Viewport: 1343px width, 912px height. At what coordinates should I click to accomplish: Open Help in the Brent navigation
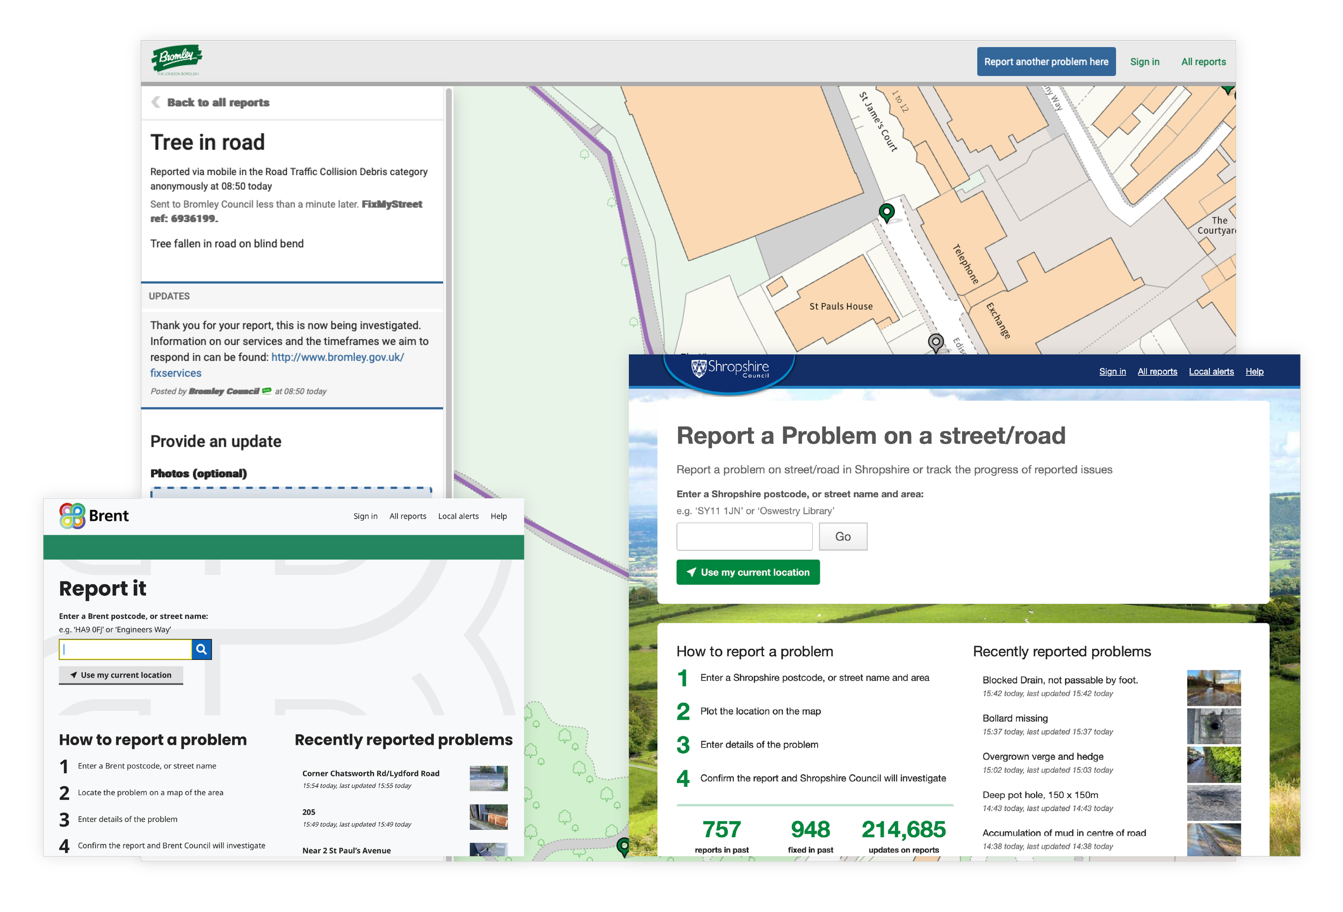pyautogui.click(x=498, y=516)
